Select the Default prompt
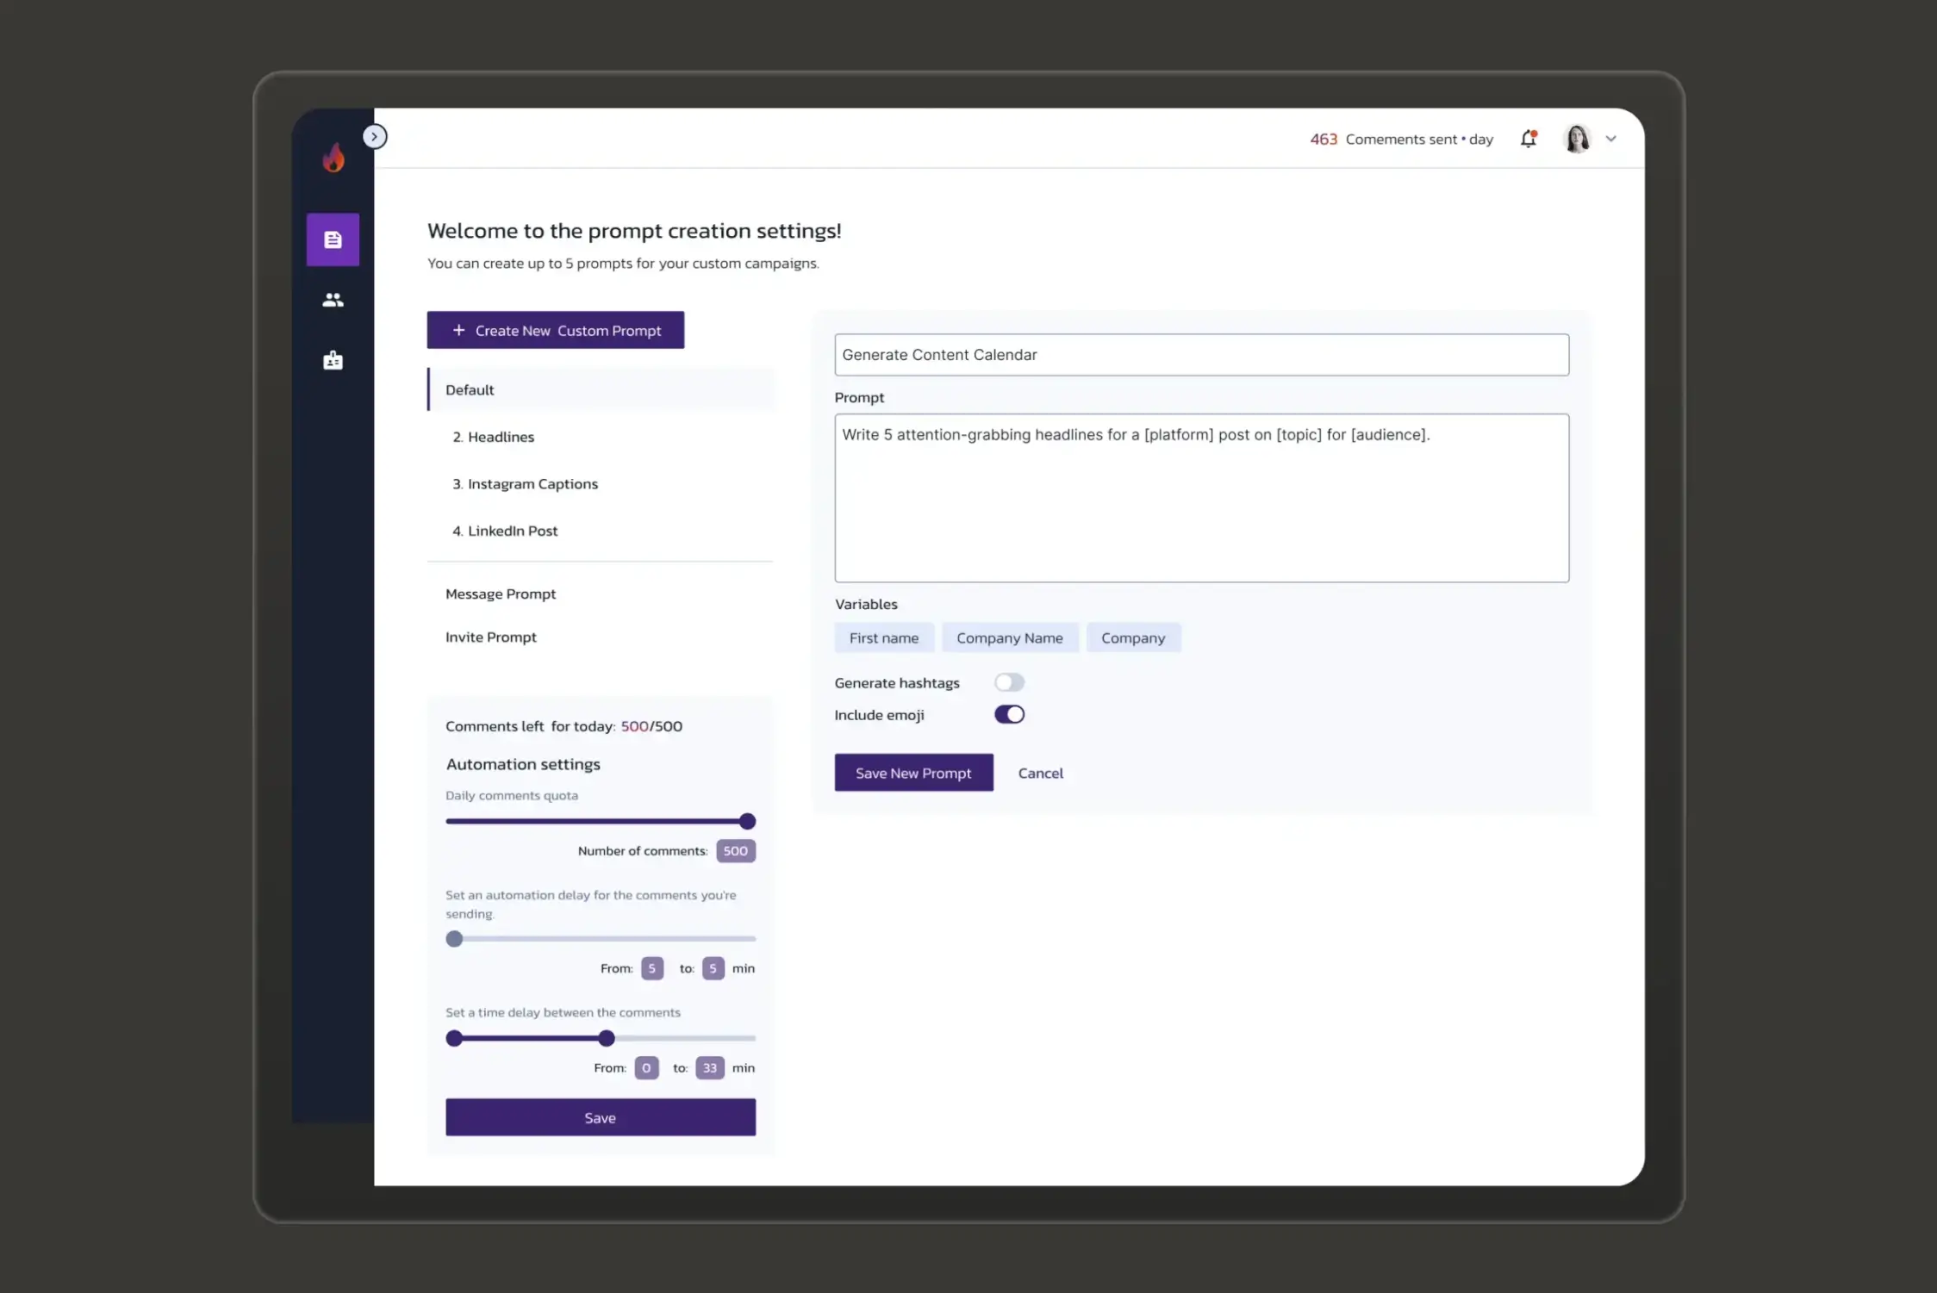This screenshot has height=1293, width=1937. [601, 389]
